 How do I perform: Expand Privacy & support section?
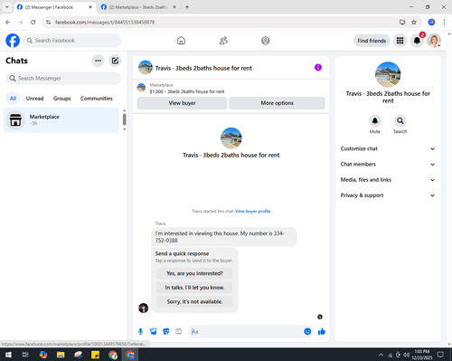pyautogui.click(x=388, y=195)
